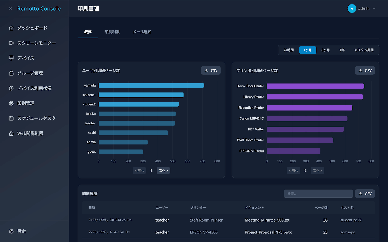This screenshot has width=388, height=242.
Task: Select the 24時間 period option
Action: (289, 50)
